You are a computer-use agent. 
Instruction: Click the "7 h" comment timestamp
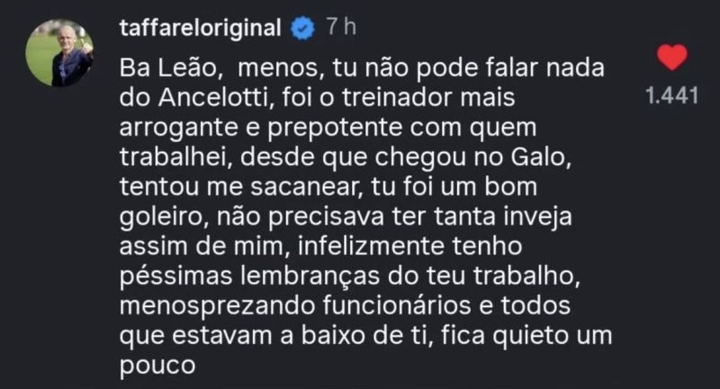tap(341, 29)
